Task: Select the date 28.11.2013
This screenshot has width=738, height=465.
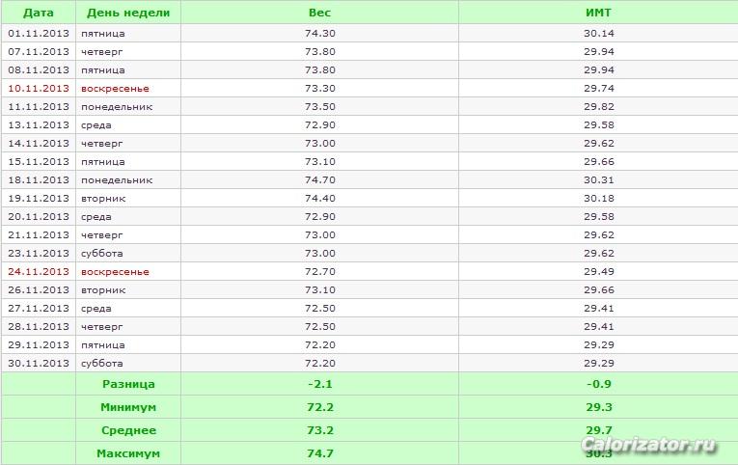Action: (39, 327)
